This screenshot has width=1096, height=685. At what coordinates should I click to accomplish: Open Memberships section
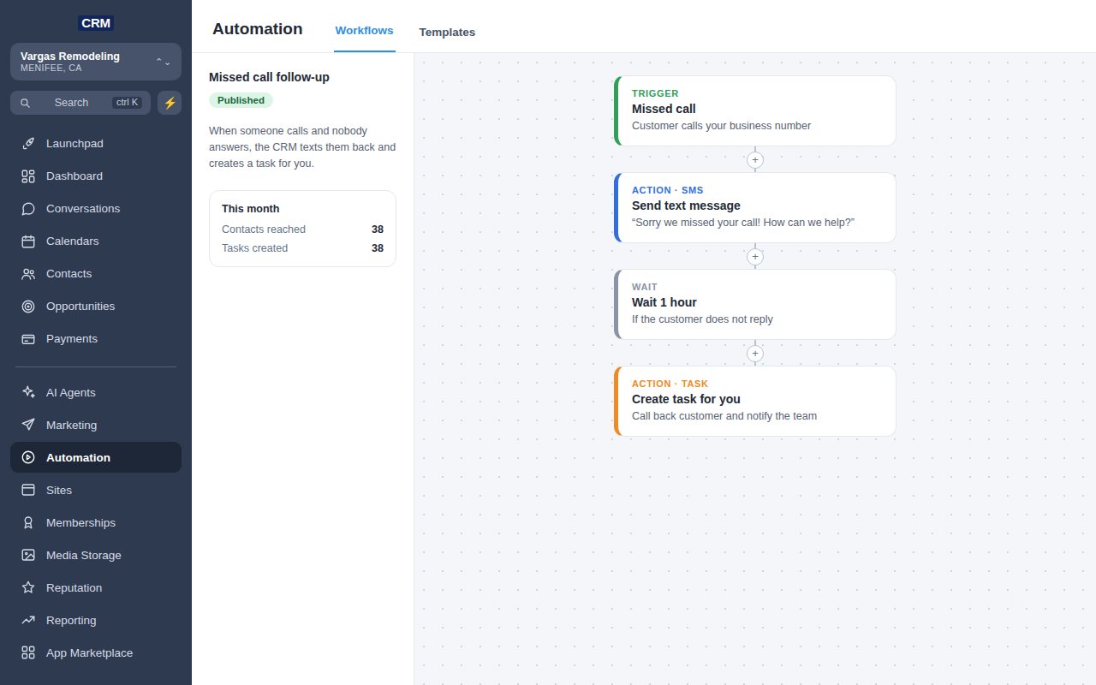point(96,523)
